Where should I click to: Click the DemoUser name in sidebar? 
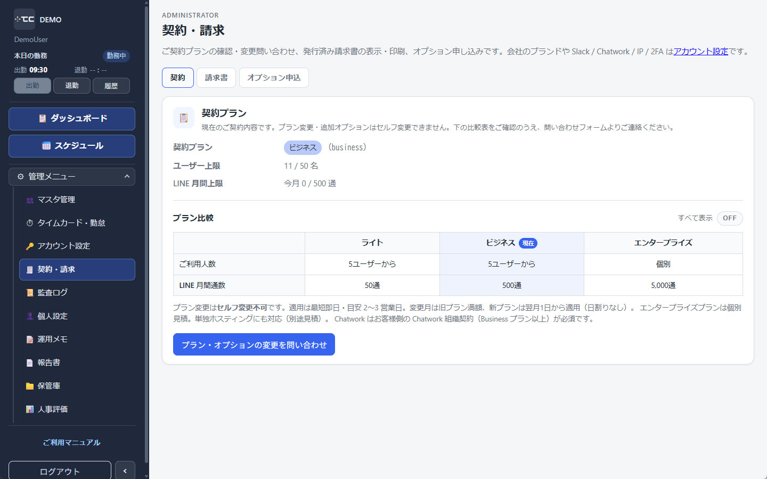[x=31, y=39]
